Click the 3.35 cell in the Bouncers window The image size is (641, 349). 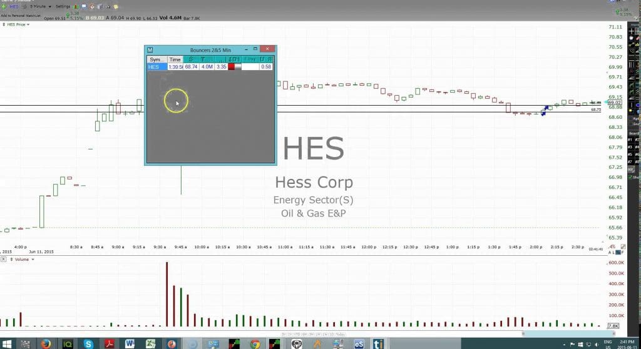tap(221, 67)
